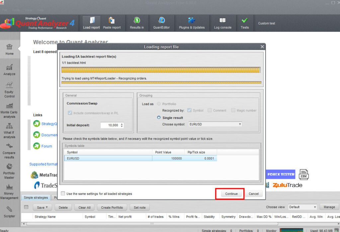Open Equity Control in the sidebar
Viewport: 340px width, 232px height.
click(x=9, y=90)
